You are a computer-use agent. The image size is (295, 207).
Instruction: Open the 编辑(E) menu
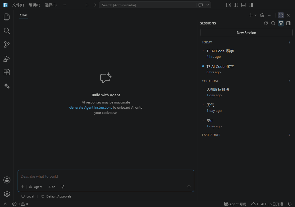coord(35,5)
